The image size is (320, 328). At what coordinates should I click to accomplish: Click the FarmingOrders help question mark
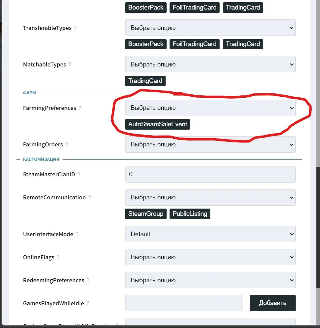pos(67,144)
